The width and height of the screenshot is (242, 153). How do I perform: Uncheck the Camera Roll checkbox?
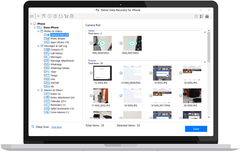(45, 35)
